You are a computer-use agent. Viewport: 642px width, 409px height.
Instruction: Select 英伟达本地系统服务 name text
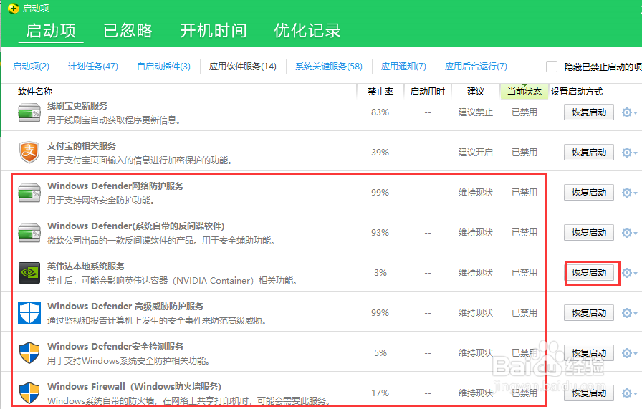(86, 266)
